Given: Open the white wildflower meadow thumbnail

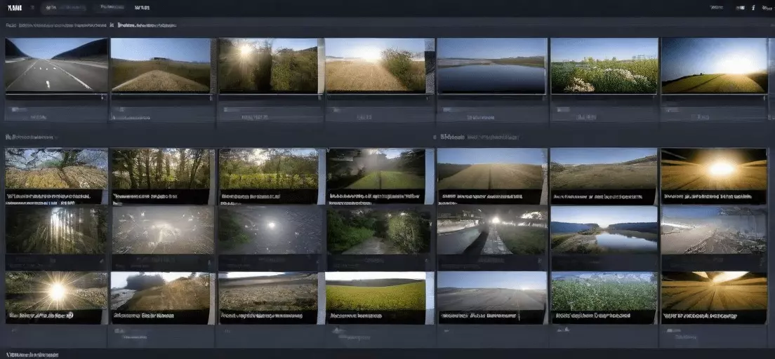Looking at the screenshot, I should (x=604, y=66).
